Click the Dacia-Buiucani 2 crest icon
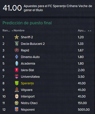This screenshot has width=95, height=114. point(17,44)
